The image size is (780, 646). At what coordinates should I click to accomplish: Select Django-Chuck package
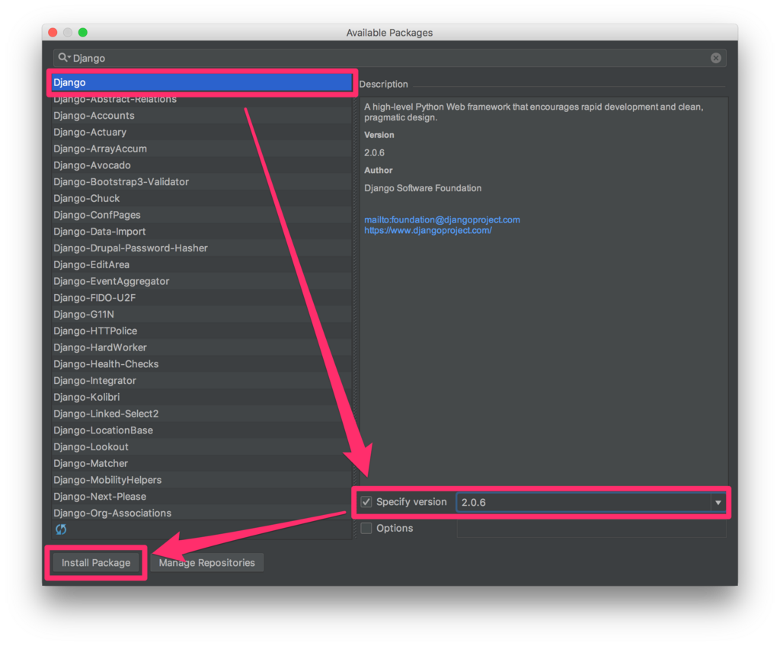pyautogui.click(x=201, y=198)
